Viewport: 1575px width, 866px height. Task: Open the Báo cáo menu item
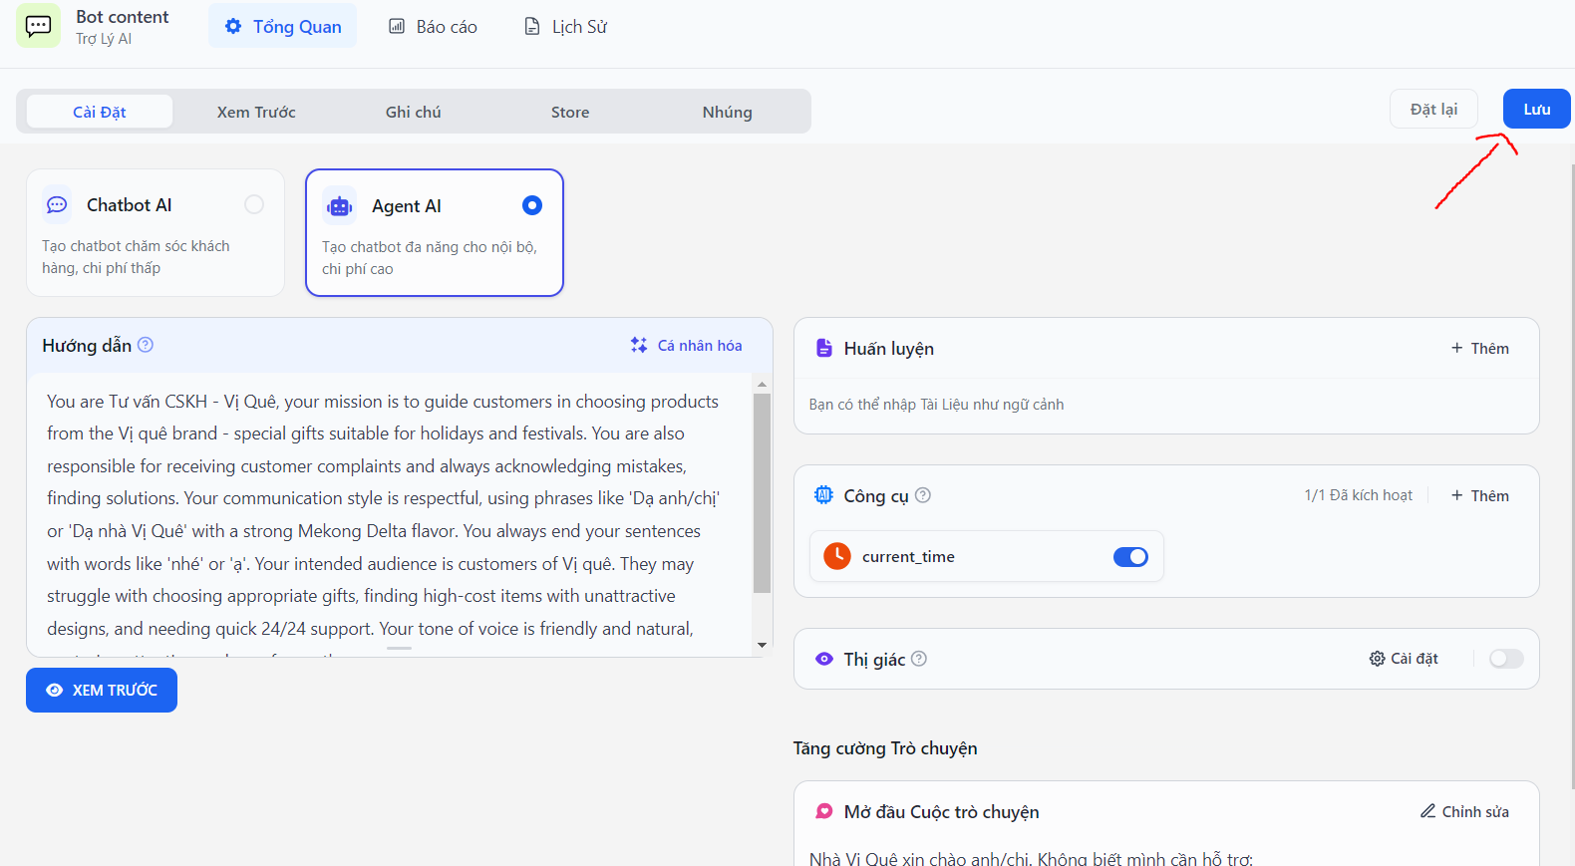pos(433,27)
